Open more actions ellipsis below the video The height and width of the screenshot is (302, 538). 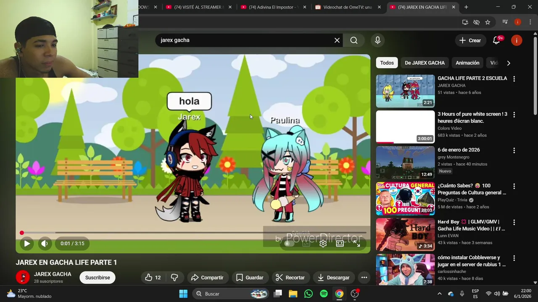click(x=364, y=278)
